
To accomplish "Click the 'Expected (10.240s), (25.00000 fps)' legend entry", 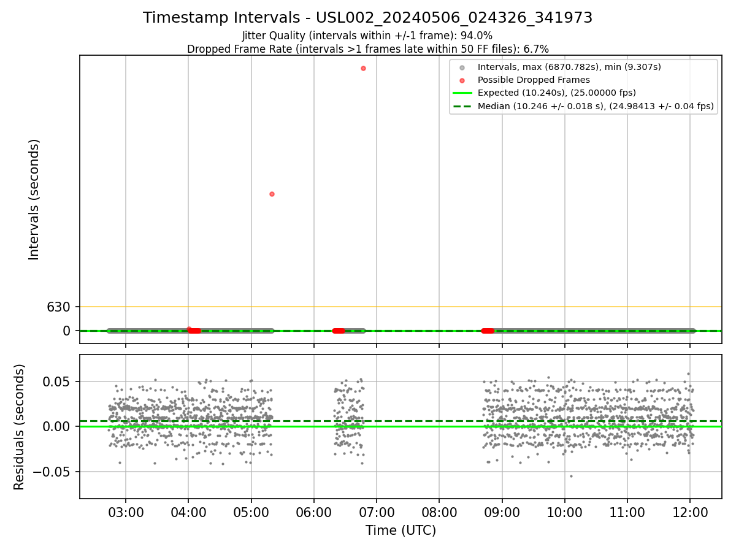I will click(x=556, y=93).
